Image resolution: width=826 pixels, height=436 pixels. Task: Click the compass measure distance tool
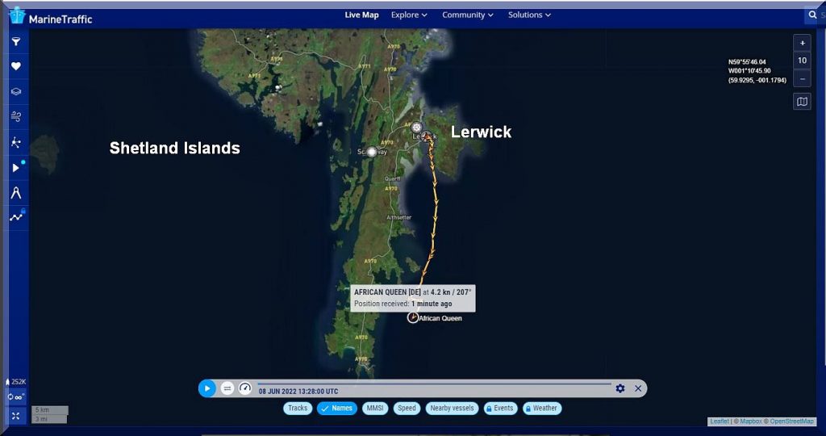[x=15, y=192]
